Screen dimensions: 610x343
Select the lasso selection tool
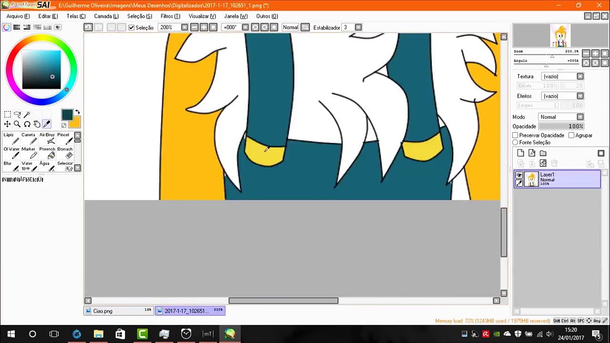pos(17,114)
